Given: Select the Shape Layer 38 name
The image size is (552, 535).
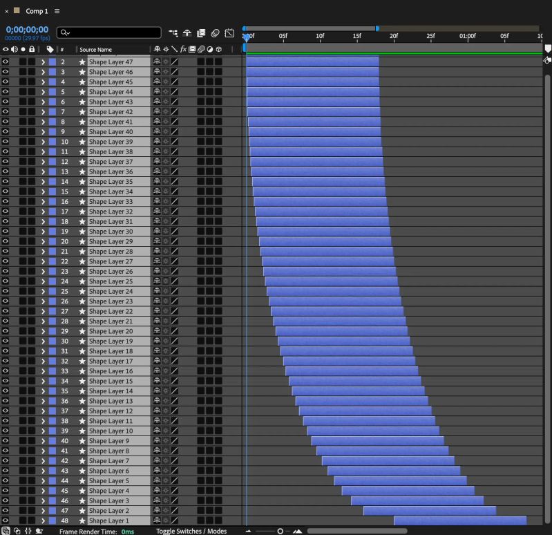Looking at the screenshot, I should [x=111, y=152].
